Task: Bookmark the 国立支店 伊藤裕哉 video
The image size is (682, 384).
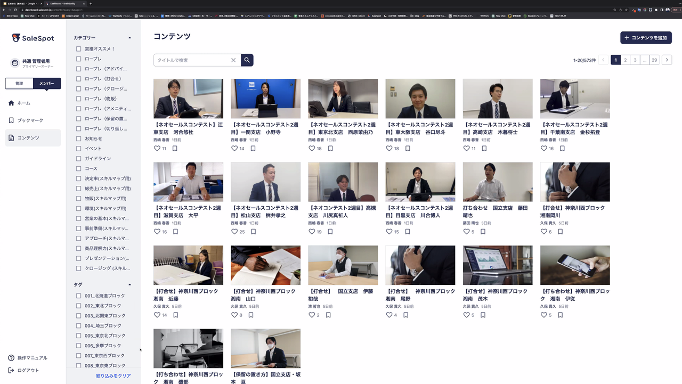Action: [328, 315]
